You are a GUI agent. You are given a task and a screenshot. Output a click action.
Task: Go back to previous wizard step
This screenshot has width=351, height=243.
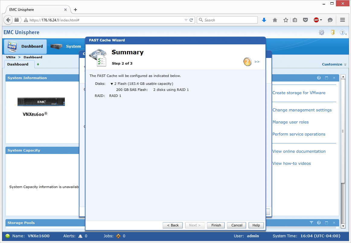point(173,225)
